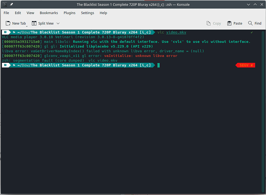
Task: Click the underlined video.mkv in command line
Action: tap(176, 32)
